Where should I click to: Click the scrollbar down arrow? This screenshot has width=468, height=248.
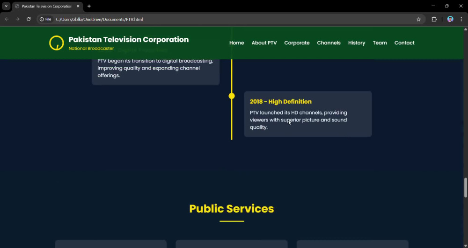pyautogui.click(x=465, y=246)
